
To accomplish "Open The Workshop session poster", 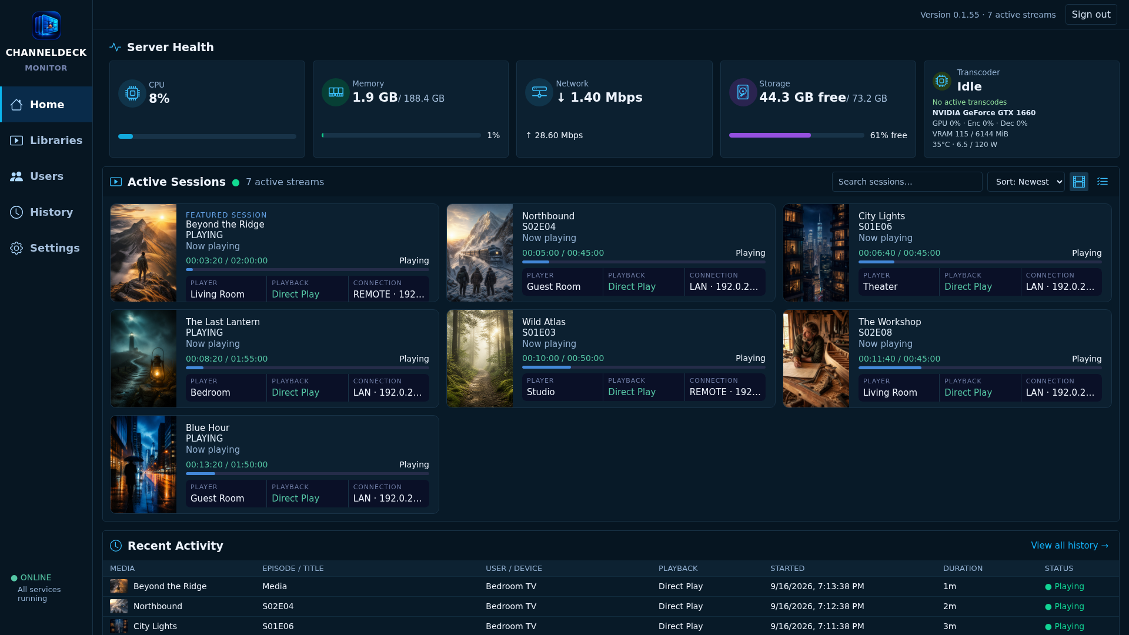I will pyautogui.click(x=816, y=359).
